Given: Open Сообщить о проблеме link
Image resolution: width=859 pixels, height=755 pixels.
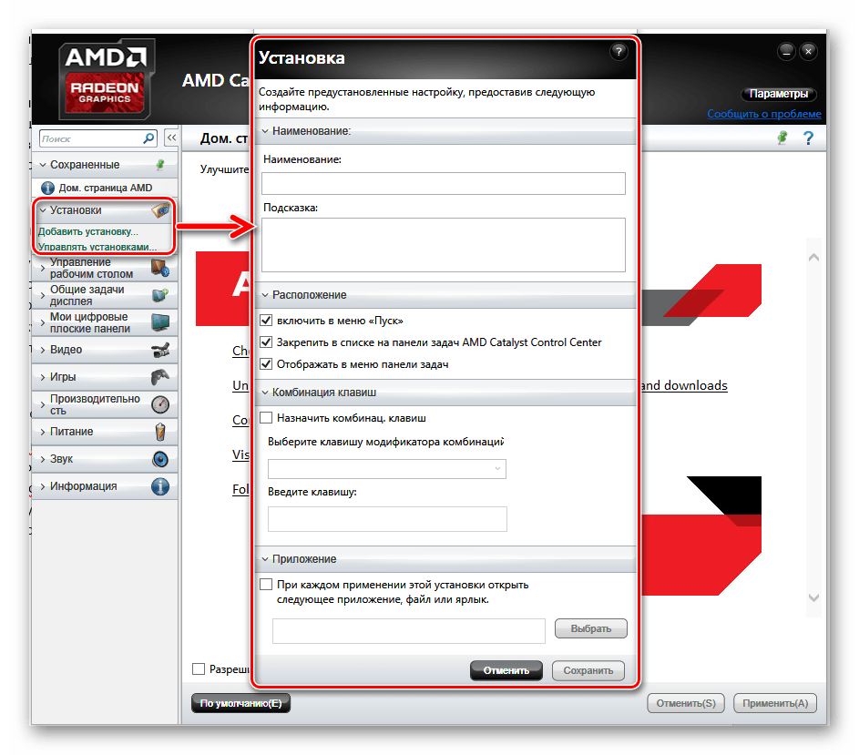Looking at the screenshot, I should [763, 114].
